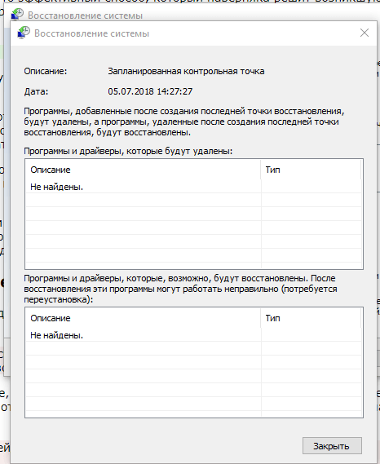Image resolution: width=380 pixels, height=464 pixels.
Task: Click the text Запланированная контрольная точка
Action: click(x=186, y=71)
